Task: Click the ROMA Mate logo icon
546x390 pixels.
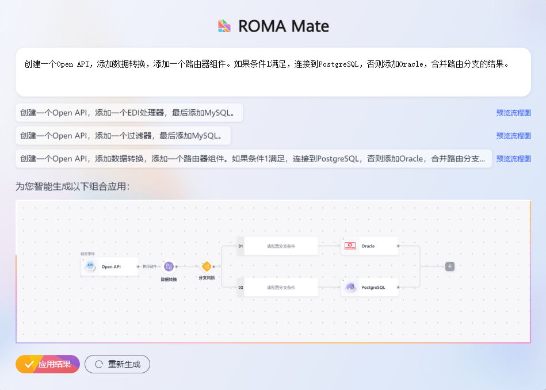Action: point(224,26)
